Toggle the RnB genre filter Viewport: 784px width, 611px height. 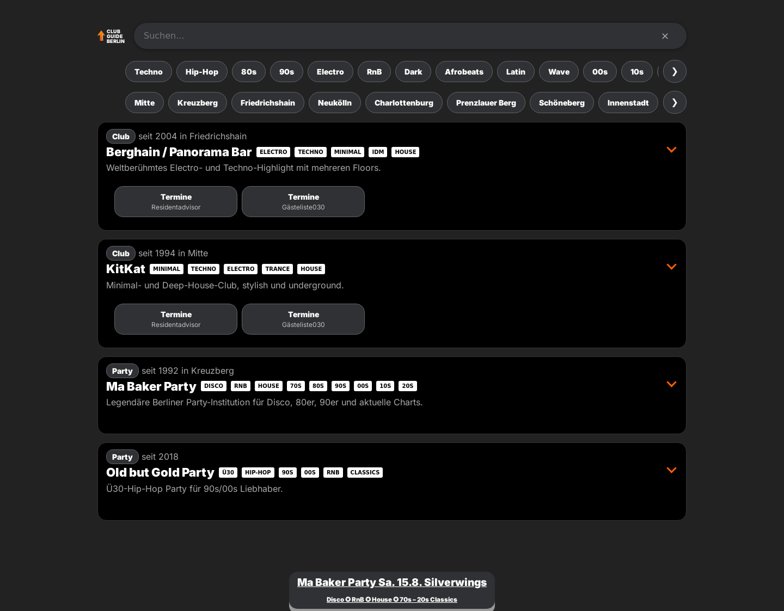(x=374, y=72)
